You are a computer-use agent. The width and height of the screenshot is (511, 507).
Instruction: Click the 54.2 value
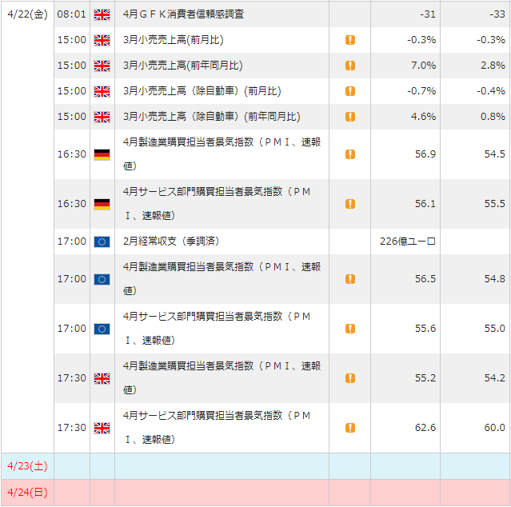point(495,378)
